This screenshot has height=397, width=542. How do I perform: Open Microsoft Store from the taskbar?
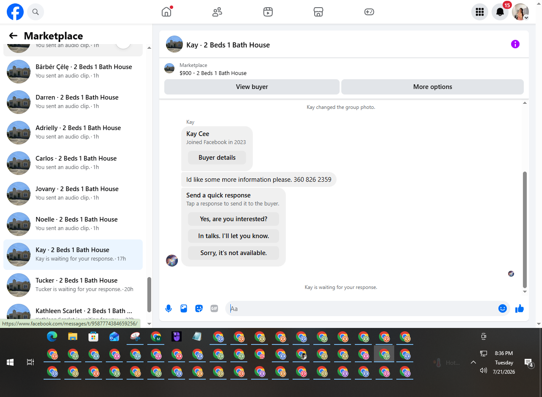(x=94, y=336)
